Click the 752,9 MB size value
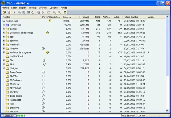This screenshot has width=171, height=118. click(x=85, y=21)
